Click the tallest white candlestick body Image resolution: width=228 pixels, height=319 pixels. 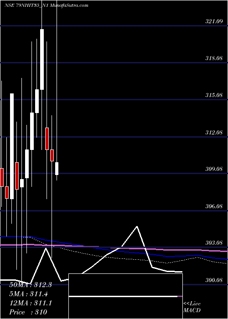12,146
